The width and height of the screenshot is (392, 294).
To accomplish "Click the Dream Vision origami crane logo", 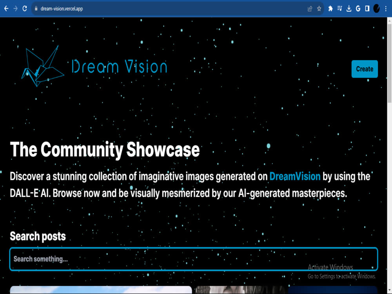I will click(43, 66).
